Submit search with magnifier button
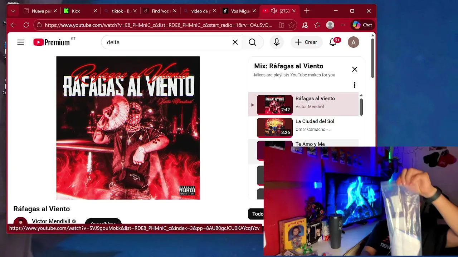The height and width of the screenshot is (257, 458). pos(252,42)
